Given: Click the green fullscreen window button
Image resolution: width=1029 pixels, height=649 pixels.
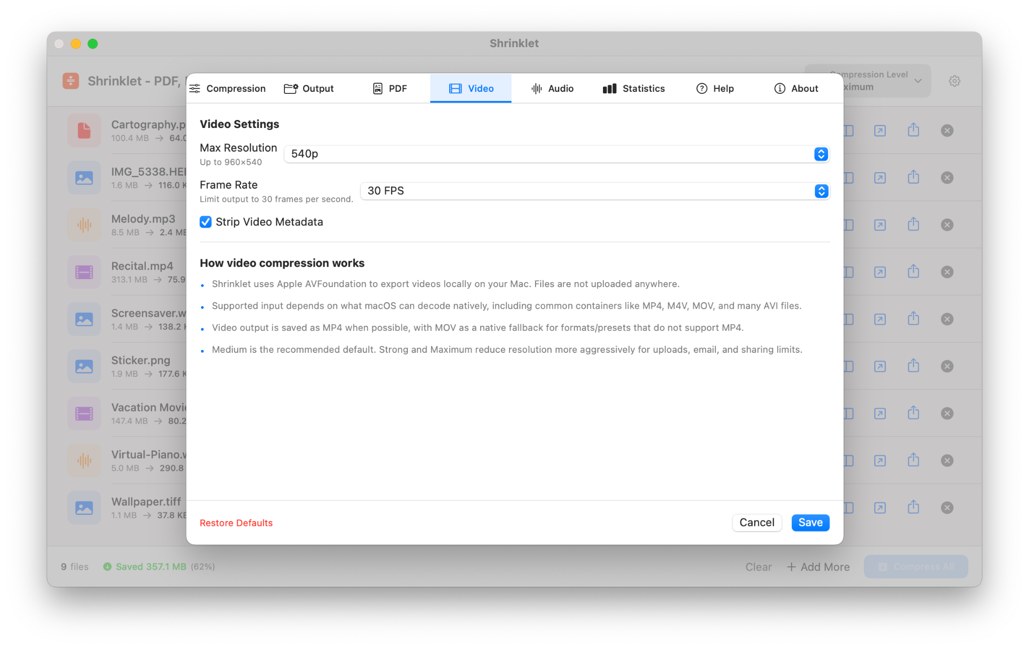Looking at the screenshot, I should click(92, 44).
